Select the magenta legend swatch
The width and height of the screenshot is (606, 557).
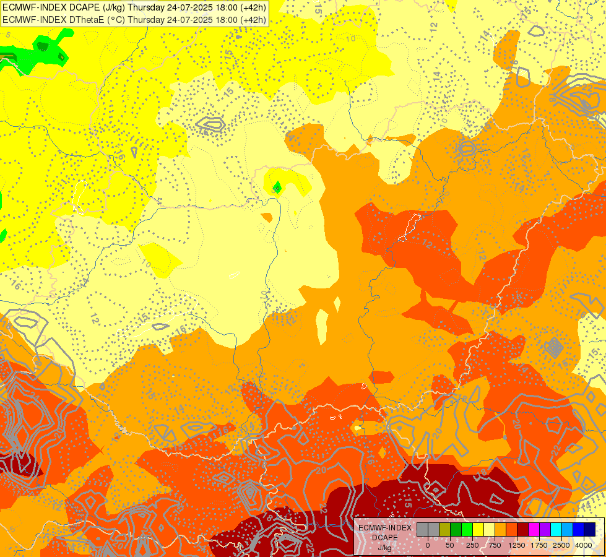tap(534, 530)
